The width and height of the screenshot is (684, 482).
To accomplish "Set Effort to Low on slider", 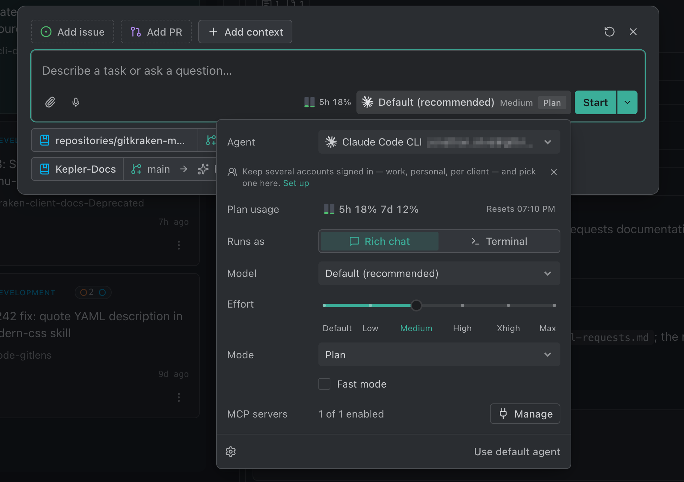I will [370, 305].
